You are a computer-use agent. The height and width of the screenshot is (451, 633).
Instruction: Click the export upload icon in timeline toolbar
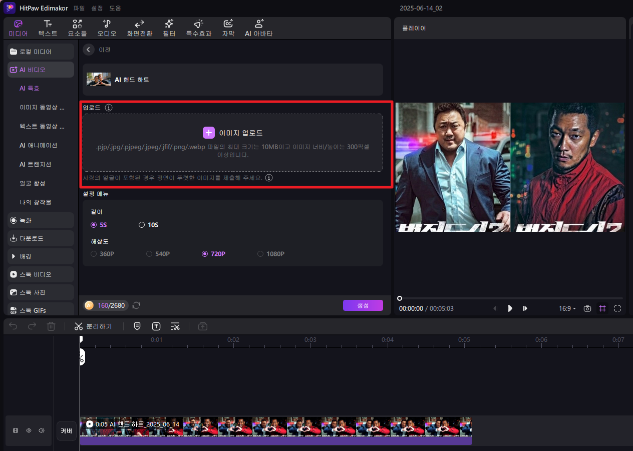[x=202, y=326]
